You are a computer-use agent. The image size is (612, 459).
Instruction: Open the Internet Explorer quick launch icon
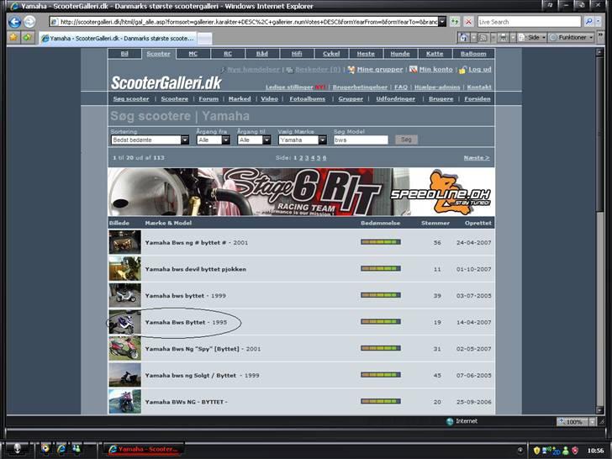pos(61,449)
